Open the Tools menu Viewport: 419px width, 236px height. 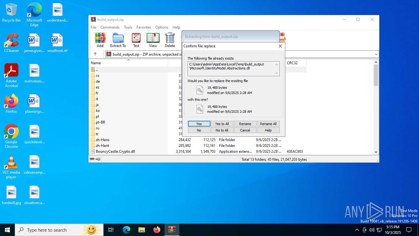point(128,27)
